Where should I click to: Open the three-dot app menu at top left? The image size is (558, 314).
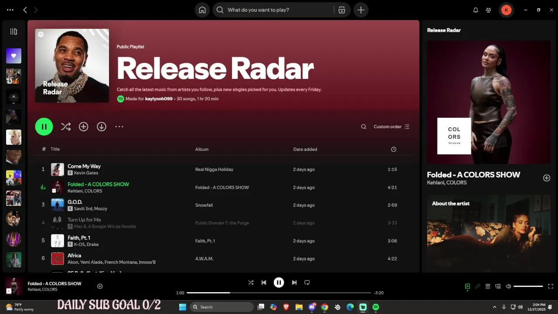point(10,10)
